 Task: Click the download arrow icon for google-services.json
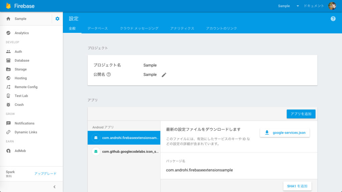pyautogui.click(x=267, y=133)
